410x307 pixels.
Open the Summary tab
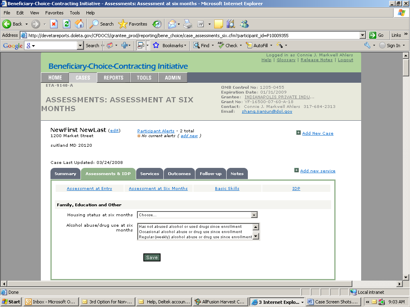pyautogui.click(x=65, y=173)
